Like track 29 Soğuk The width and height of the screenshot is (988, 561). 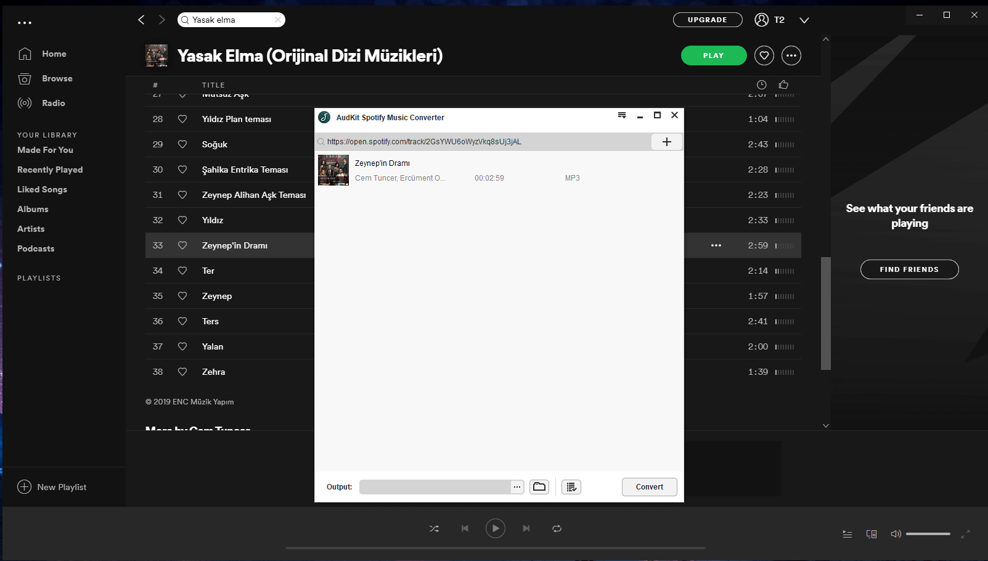click(182, 144)
